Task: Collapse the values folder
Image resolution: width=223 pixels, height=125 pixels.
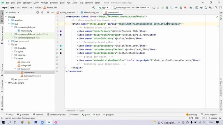Action: coord(12,58)
